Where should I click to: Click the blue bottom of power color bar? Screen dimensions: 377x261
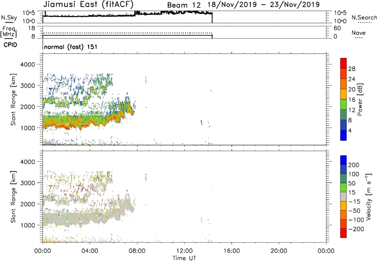344,135
